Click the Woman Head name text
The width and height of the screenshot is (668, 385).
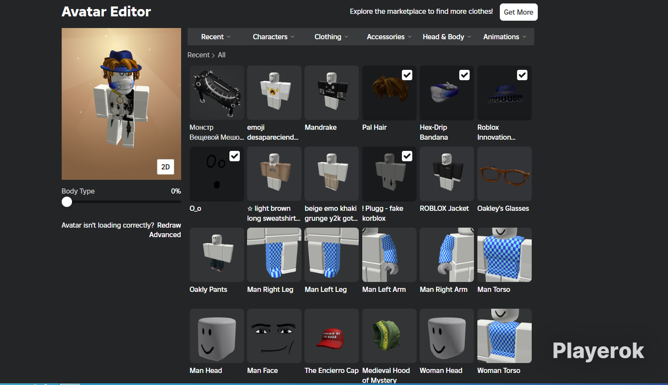(x=441, y=370)
